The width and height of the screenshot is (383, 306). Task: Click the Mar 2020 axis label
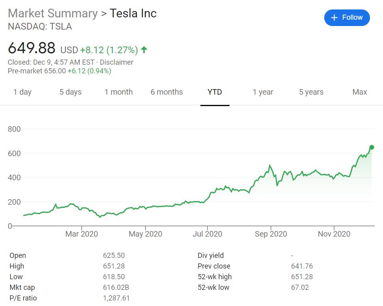82,234
